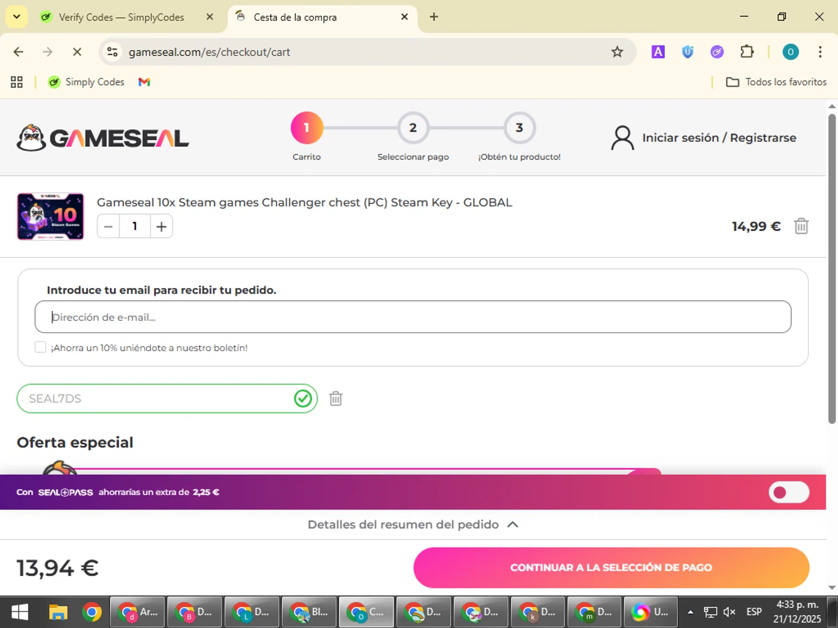Delete the Challenger chest item from cart

coord(801,226)
